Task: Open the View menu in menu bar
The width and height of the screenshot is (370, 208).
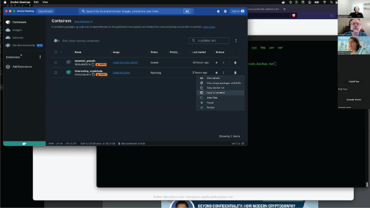Action: 45,2
